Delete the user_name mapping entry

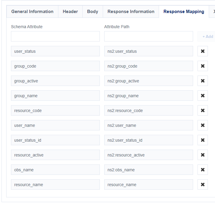point(203,125)
